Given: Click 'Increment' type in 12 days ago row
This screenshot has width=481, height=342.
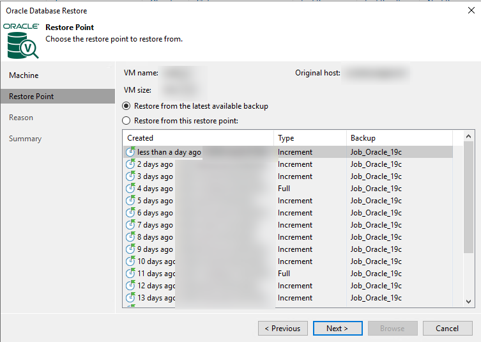Looking at the screenshot, I should click(x=295, y=286).
